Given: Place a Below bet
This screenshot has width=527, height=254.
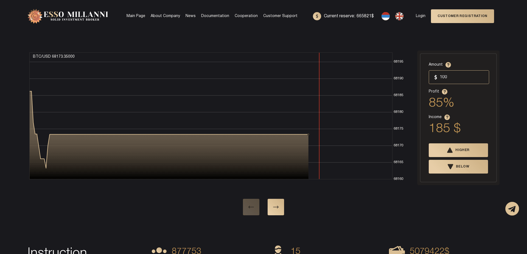Looking at the screenshot, I should point(458,166).
